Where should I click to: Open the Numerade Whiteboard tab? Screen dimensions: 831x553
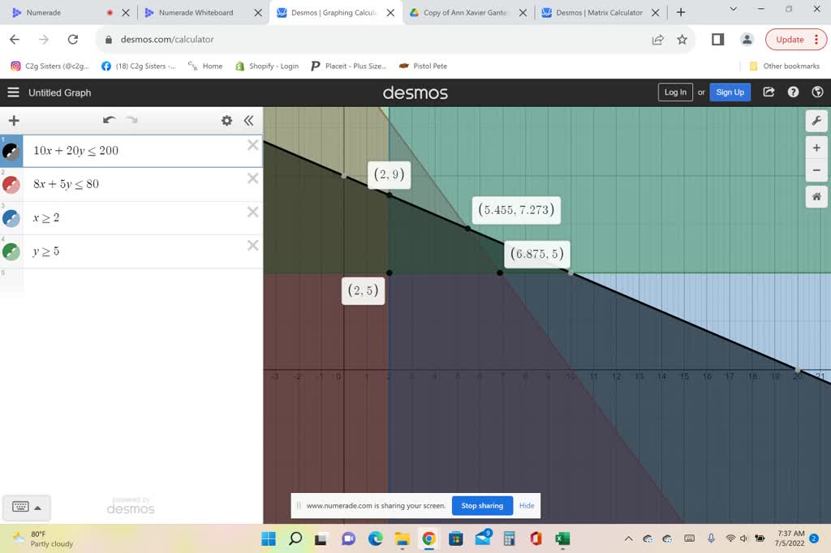[x=196, y=13]
